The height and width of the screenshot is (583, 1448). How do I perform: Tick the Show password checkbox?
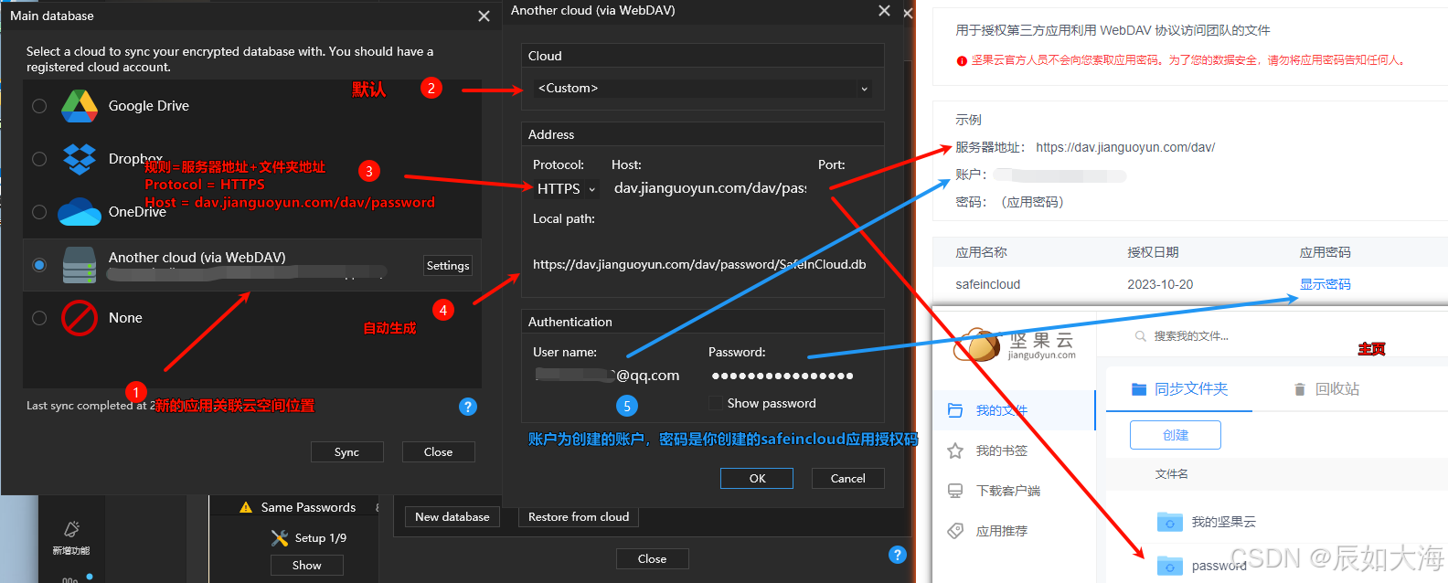pos(716,403)
